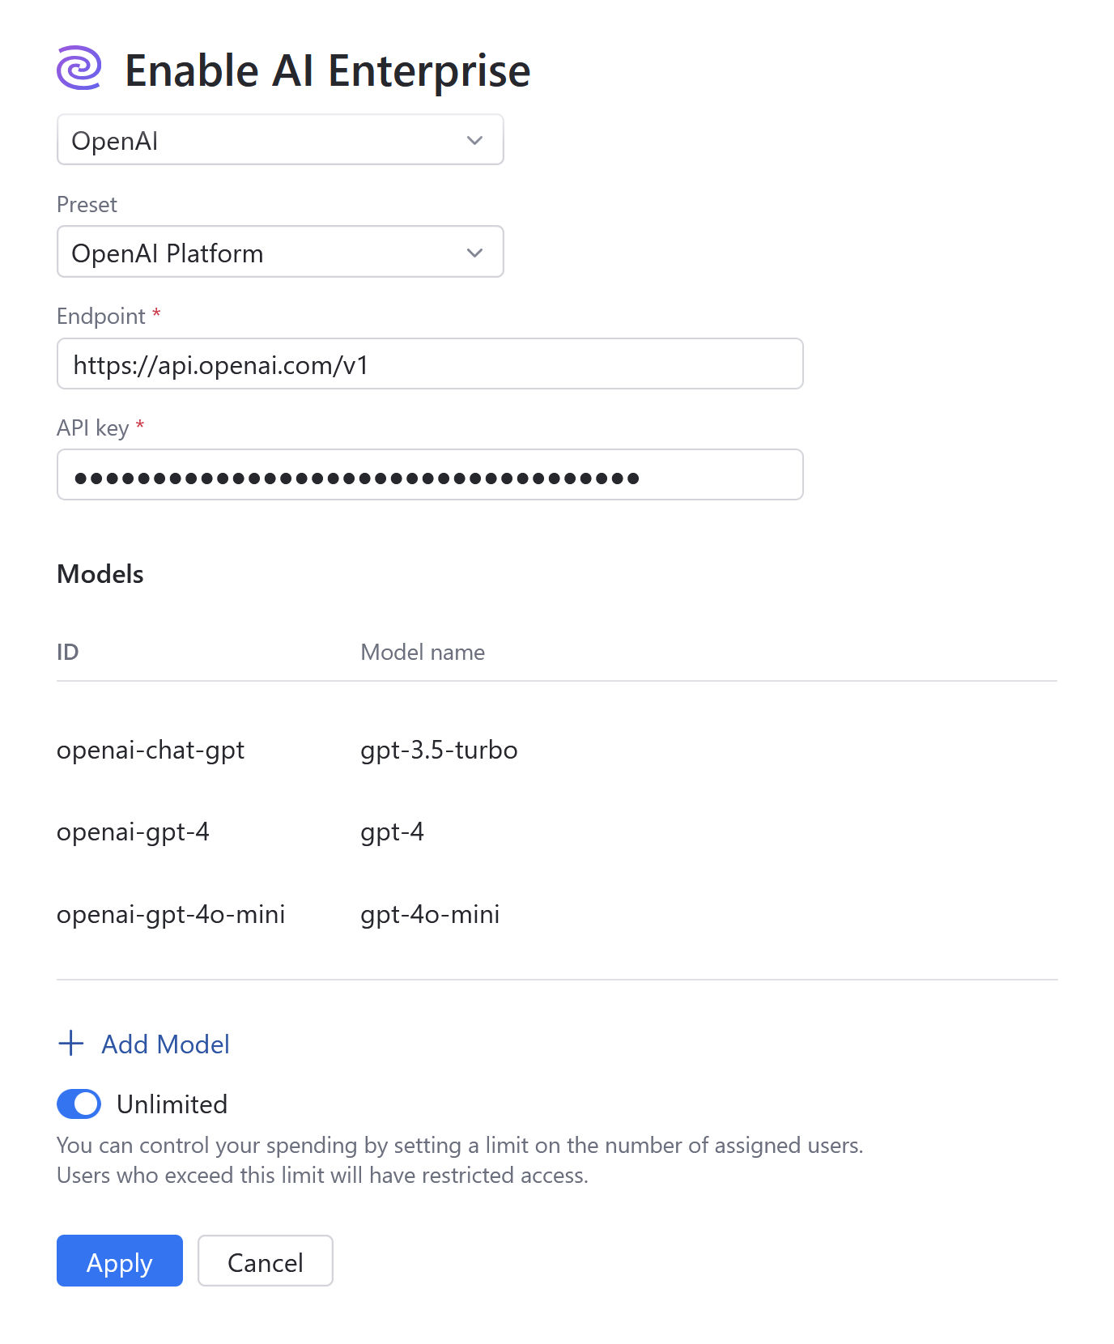Select the openai-gpt-4 model row
This screenshot has width=1114, height=1344.
pos(134,831)
